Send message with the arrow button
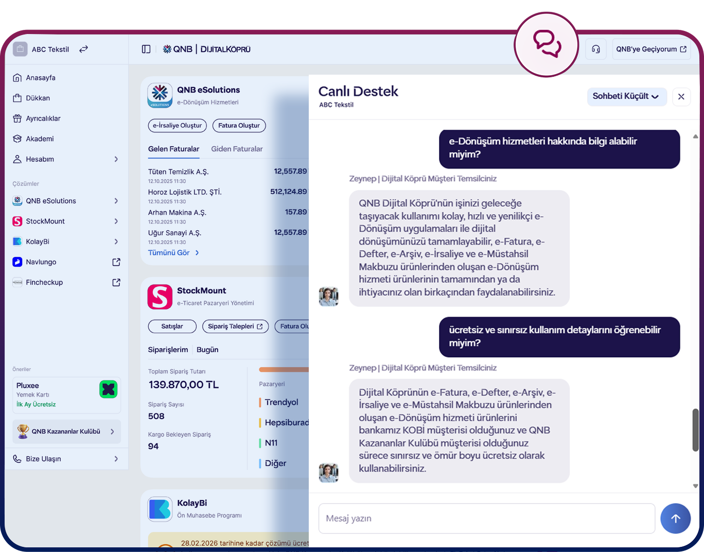The width and height of the screenshot is (704, 552). tap(675, 518)
